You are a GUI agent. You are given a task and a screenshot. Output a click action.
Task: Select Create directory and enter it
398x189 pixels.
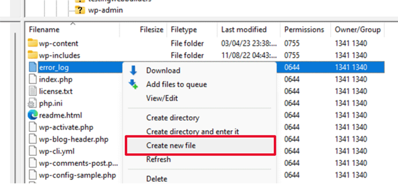pos(192,132)
